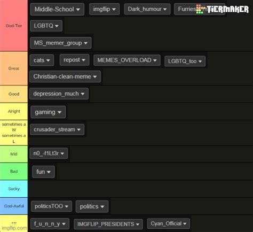Viewport: 253px width, 232px height.
Task: Open the n0_-f1Lt3r dropdown
Action: click(x=49, y=153)
